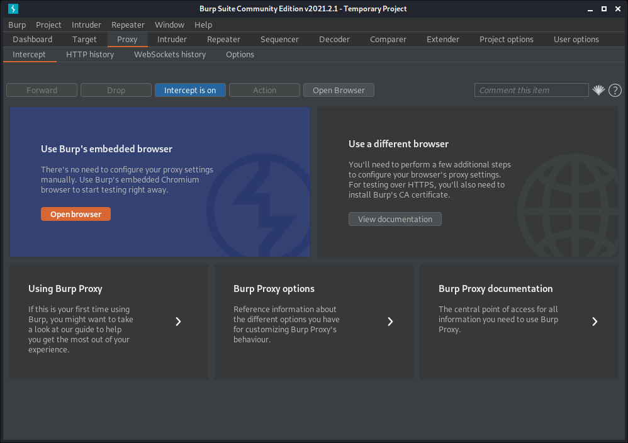Click the Action button

(264, 90)
